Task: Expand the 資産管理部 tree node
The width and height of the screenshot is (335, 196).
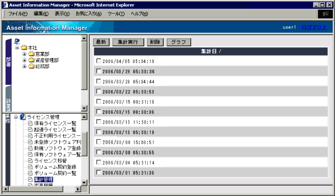Action: point(25,60)
